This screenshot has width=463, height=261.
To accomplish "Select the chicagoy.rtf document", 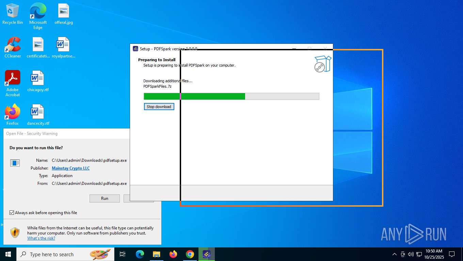I will pos(38,81).
